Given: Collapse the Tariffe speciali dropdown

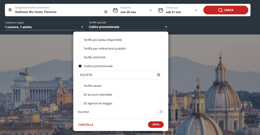Looking at the screenshot, I should pyautogui.click(x=166, y=27).
